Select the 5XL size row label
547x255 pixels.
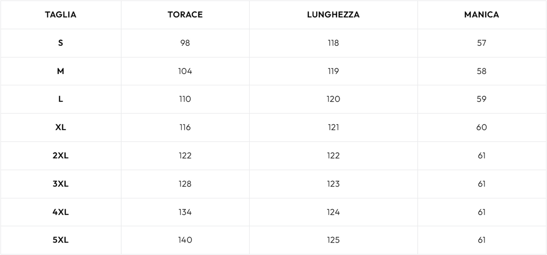pyautogui.click(x=61, y=240)
